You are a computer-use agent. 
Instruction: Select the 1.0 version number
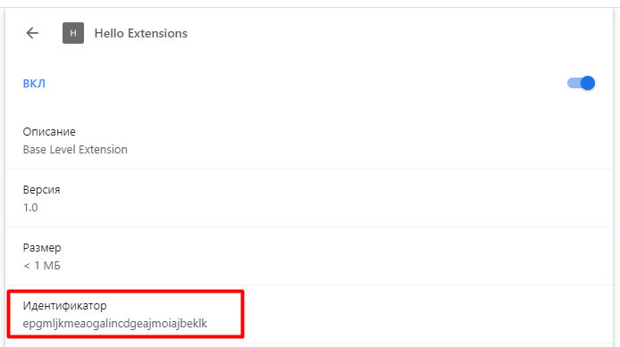click(30, 208)
